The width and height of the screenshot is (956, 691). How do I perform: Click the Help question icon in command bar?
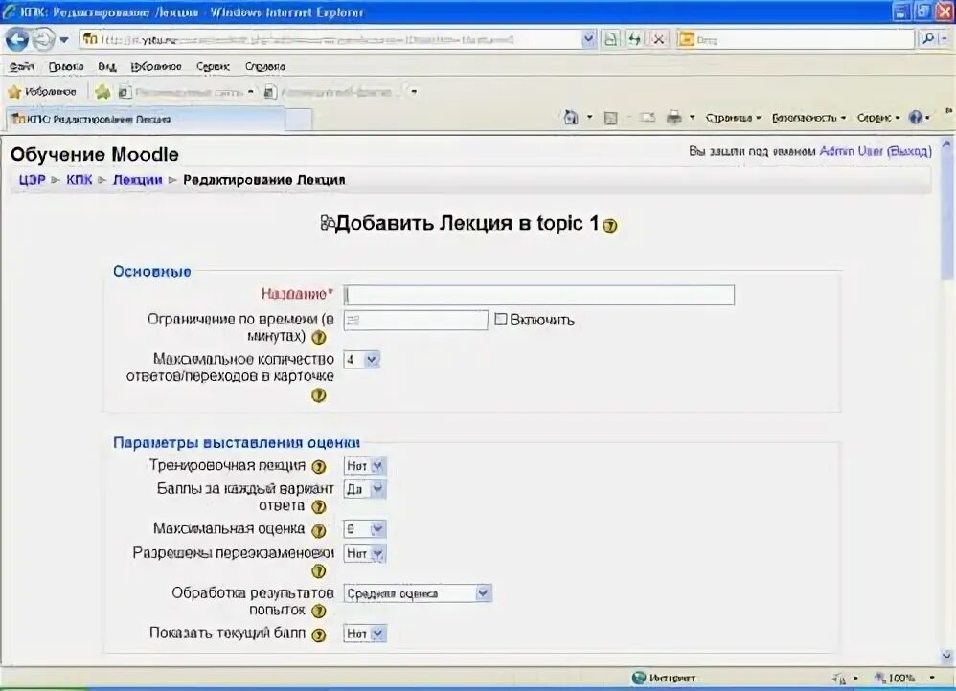coord(916,118)
